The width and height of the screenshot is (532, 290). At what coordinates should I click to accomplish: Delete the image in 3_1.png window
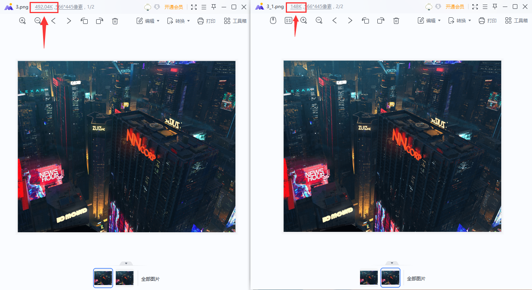[396, 21]
